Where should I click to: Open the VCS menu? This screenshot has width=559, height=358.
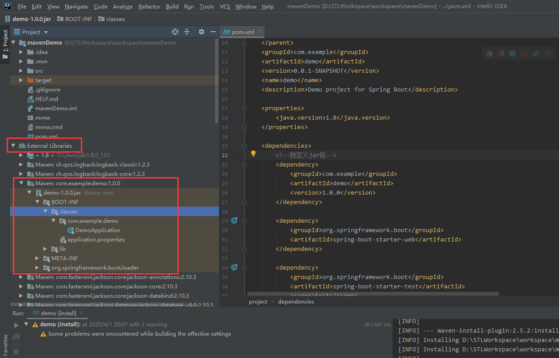[225, 7]
